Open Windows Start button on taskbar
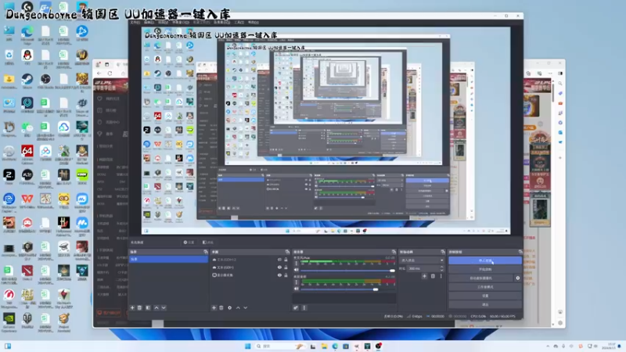 point(247,346)
